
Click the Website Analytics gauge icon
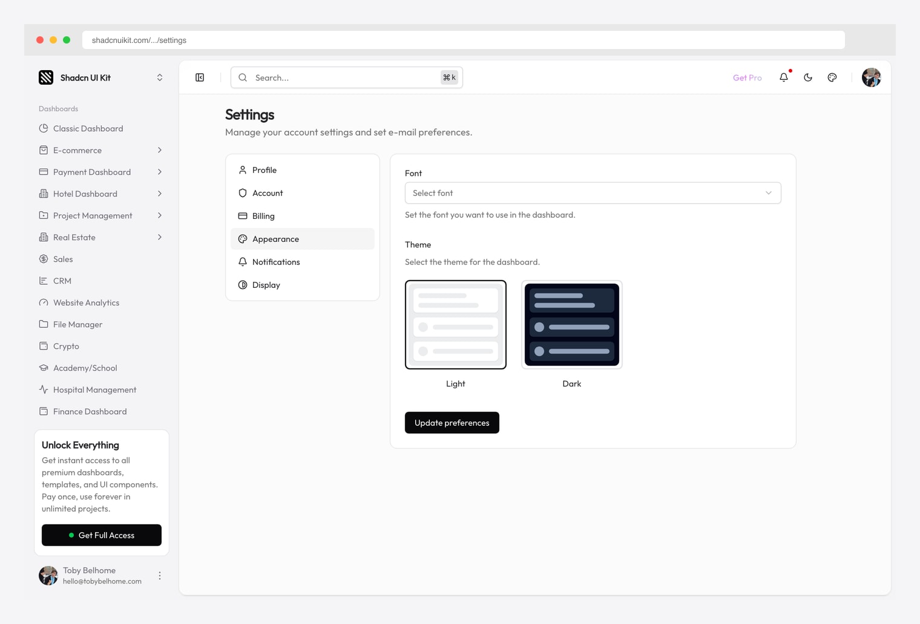click(x=44, y=302)
